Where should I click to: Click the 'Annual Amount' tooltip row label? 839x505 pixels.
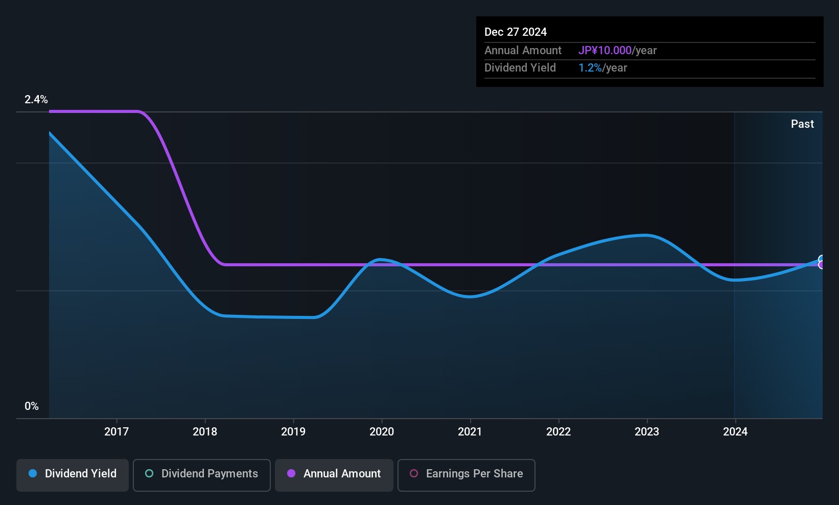tap(523, 50)
